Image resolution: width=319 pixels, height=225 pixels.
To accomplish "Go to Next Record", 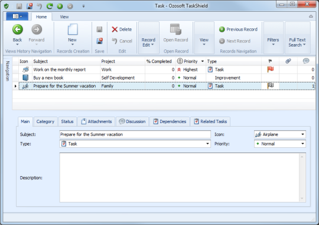I will click(235, 41).
